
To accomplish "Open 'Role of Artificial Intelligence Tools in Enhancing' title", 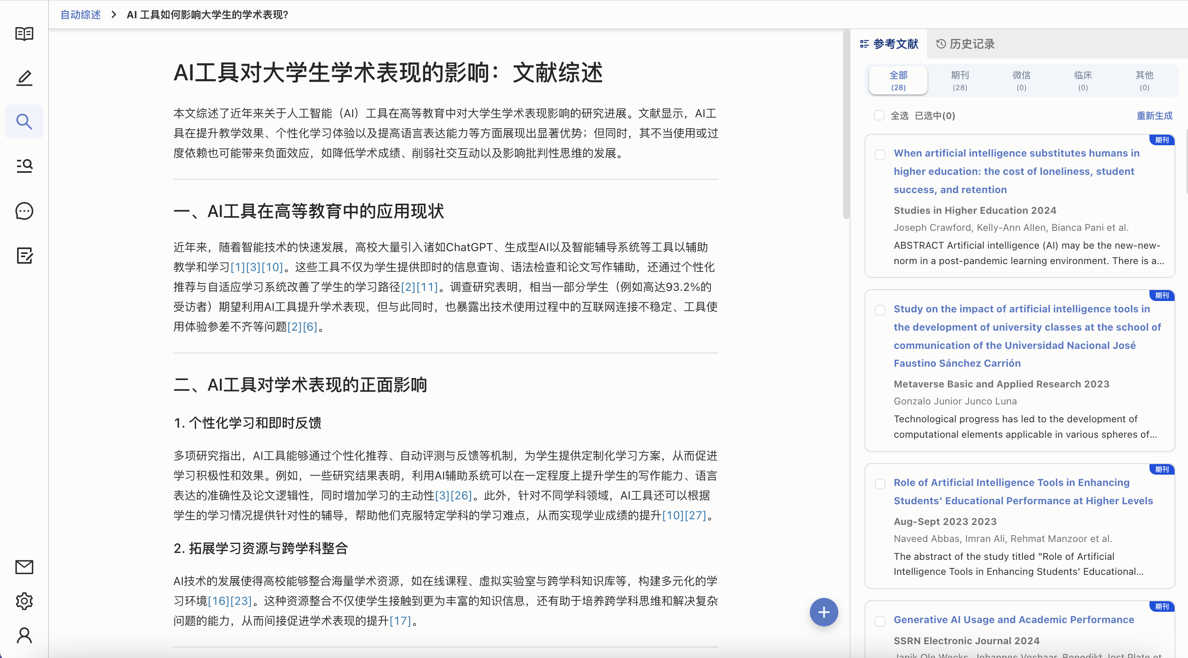I will pyautogui.click(x=1023, y=491).
